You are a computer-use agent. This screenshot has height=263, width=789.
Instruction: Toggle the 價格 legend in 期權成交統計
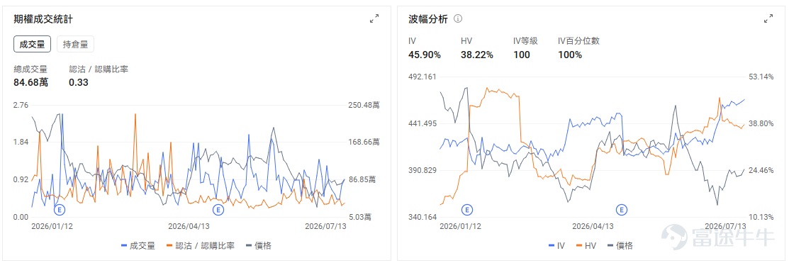tap(259, 246)
